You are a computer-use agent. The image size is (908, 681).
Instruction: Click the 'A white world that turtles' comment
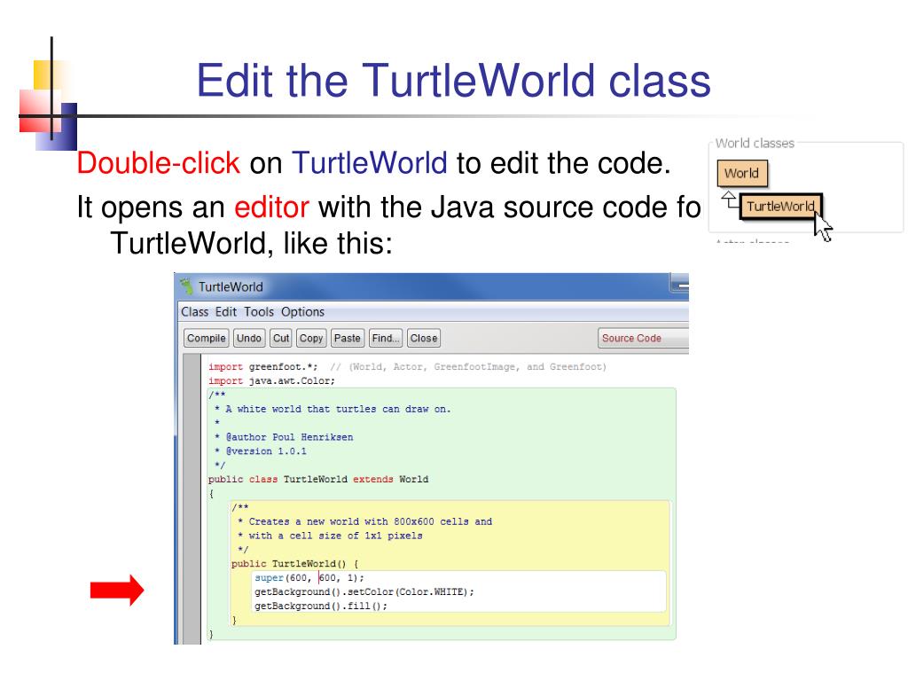point(333,410)
